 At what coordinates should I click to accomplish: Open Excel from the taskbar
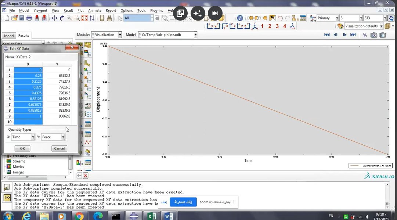click(x=152, y=216)
